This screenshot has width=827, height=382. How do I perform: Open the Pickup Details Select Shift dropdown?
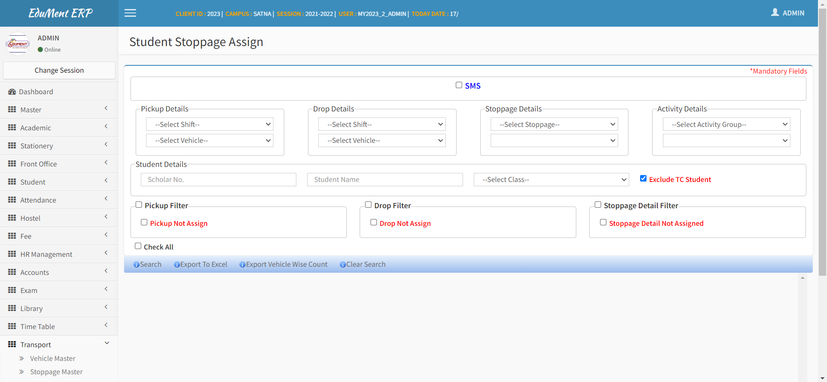pyautogui.click(x=210, y=124)
